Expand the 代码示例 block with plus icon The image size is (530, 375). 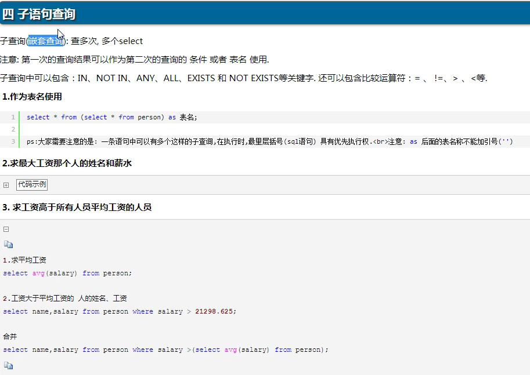click(6, 185)
